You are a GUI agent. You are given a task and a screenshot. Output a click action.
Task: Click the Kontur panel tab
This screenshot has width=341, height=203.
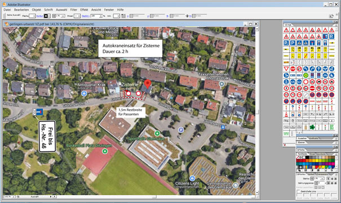pos(302,174)
